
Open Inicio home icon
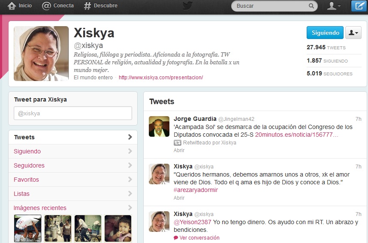12,6
